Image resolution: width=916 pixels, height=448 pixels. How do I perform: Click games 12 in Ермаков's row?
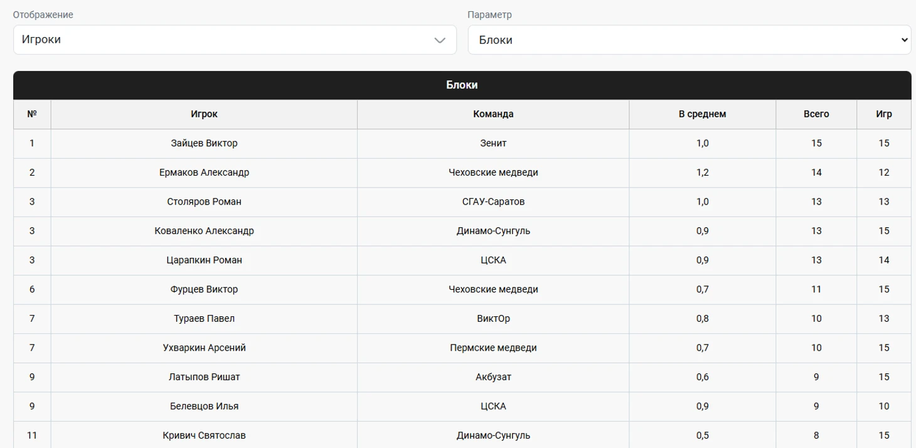(884, 173)
